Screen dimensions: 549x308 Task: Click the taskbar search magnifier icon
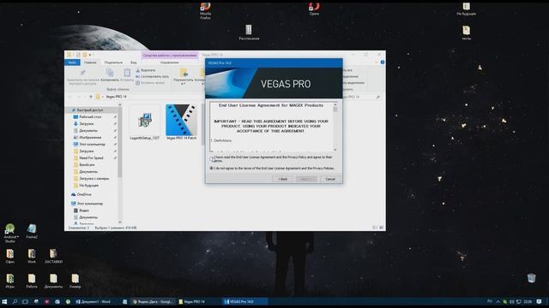pyautogui.click(x=15, y=302)
